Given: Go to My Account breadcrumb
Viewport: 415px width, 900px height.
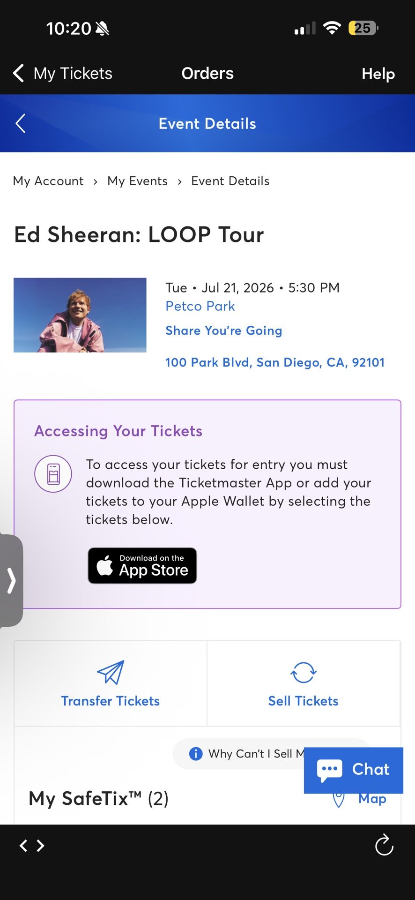Looking at the screenshot, I should point(48,181).
